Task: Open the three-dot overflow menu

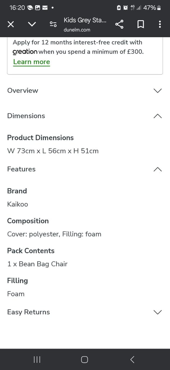Action: pos(160,24)
